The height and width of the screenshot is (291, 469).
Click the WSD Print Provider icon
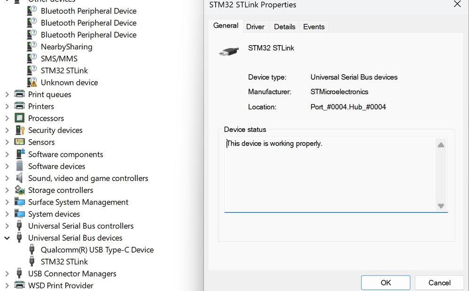[19, 285]
